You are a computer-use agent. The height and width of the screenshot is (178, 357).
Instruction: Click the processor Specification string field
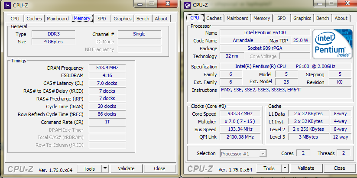click(286, 66)
